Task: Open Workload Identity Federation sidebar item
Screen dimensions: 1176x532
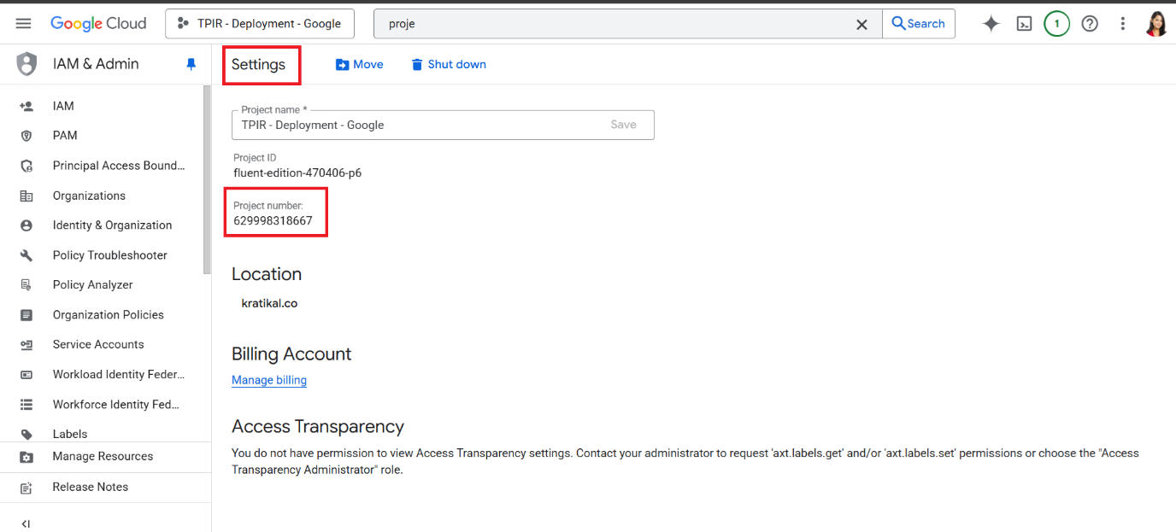Action: 103,375
